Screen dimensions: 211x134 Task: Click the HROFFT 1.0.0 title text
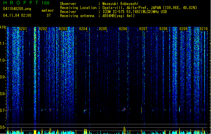(x=26, y=3)
